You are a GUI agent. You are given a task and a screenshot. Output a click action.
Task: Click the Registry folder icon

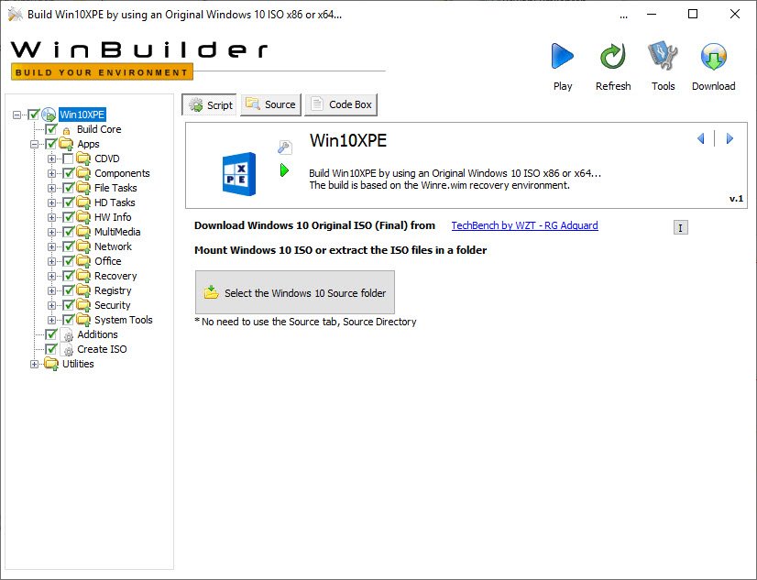pos(83,290)
